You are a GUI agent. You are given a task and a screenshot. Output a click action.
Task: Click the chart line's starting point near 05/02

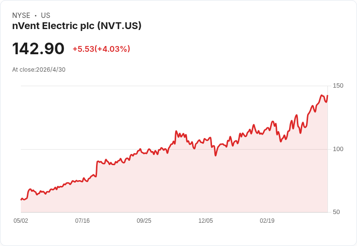click(21, 200)
